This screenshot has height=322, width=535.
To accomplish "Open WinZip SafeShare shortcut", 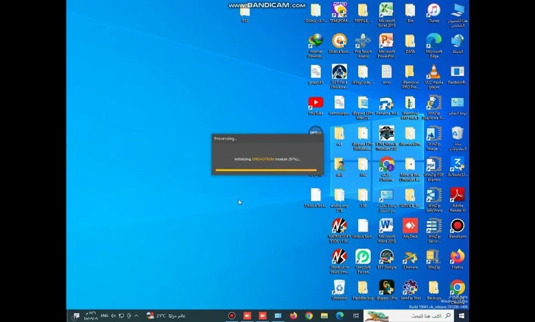I will click(433, 200).
